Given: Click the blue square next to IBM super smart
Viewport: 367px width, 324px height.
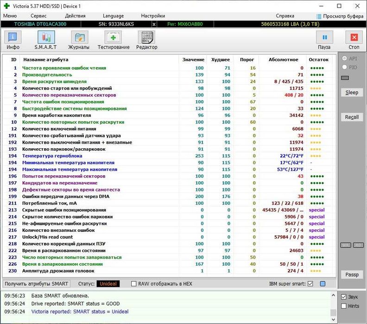Looking at the screenshot, I should tap(323, 284).
